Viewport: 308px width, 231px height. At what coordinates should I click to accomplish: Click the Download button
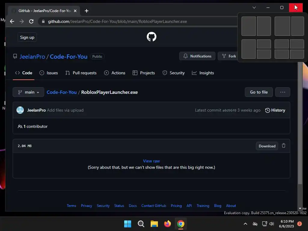(x=267, y=146)
